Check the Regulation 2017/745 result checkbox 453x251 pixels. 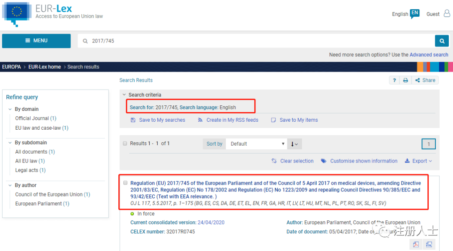125,183
